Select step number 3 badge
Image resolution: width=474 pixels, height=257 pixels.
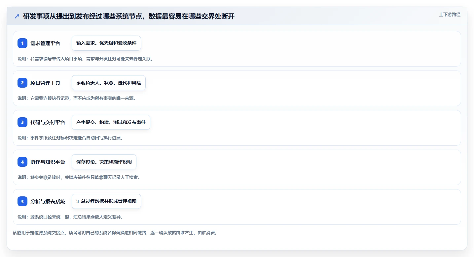tap(22, 122)
